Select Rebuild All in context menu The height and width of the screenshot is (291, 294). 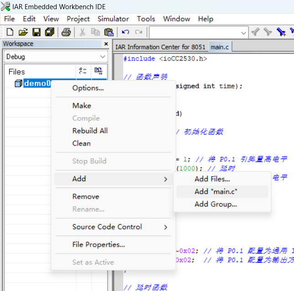90,131
